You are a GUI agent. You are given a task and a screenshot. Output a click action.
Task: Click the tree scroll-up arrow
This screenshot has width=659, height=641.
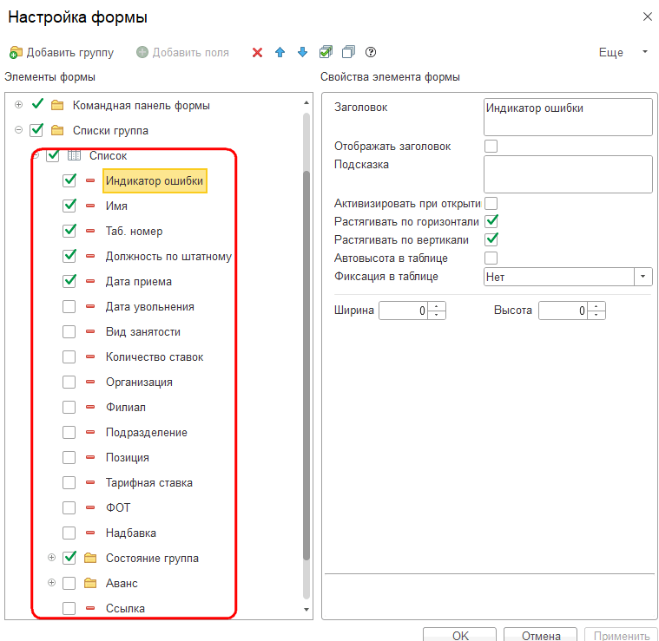pos(306,103)
